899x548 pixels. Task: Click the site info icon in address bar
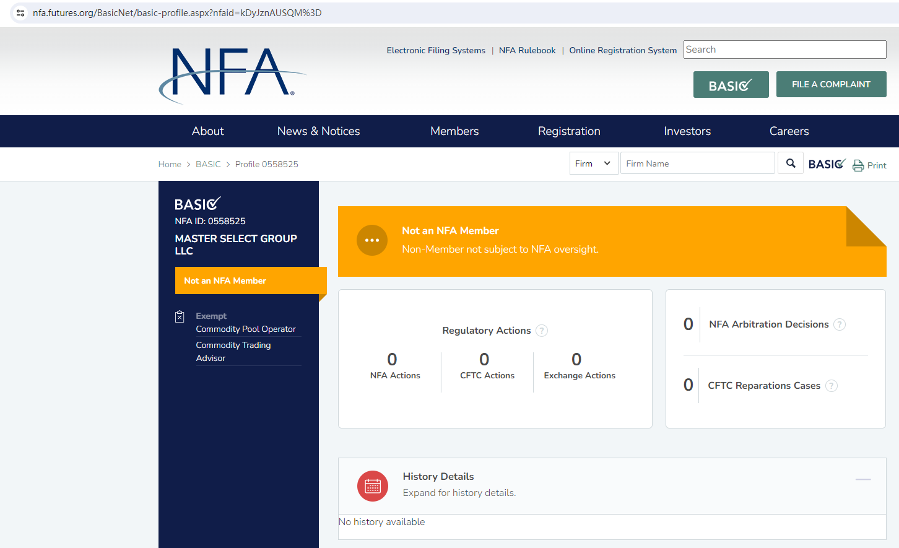click(x=20, y=13)
